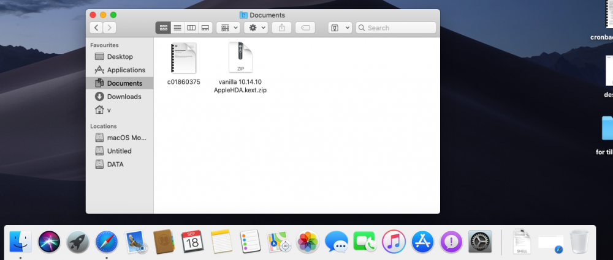This screenshot has height=260, width=613.
Task: Select Applications in the sidebar
Action: (x=120, y=70)
